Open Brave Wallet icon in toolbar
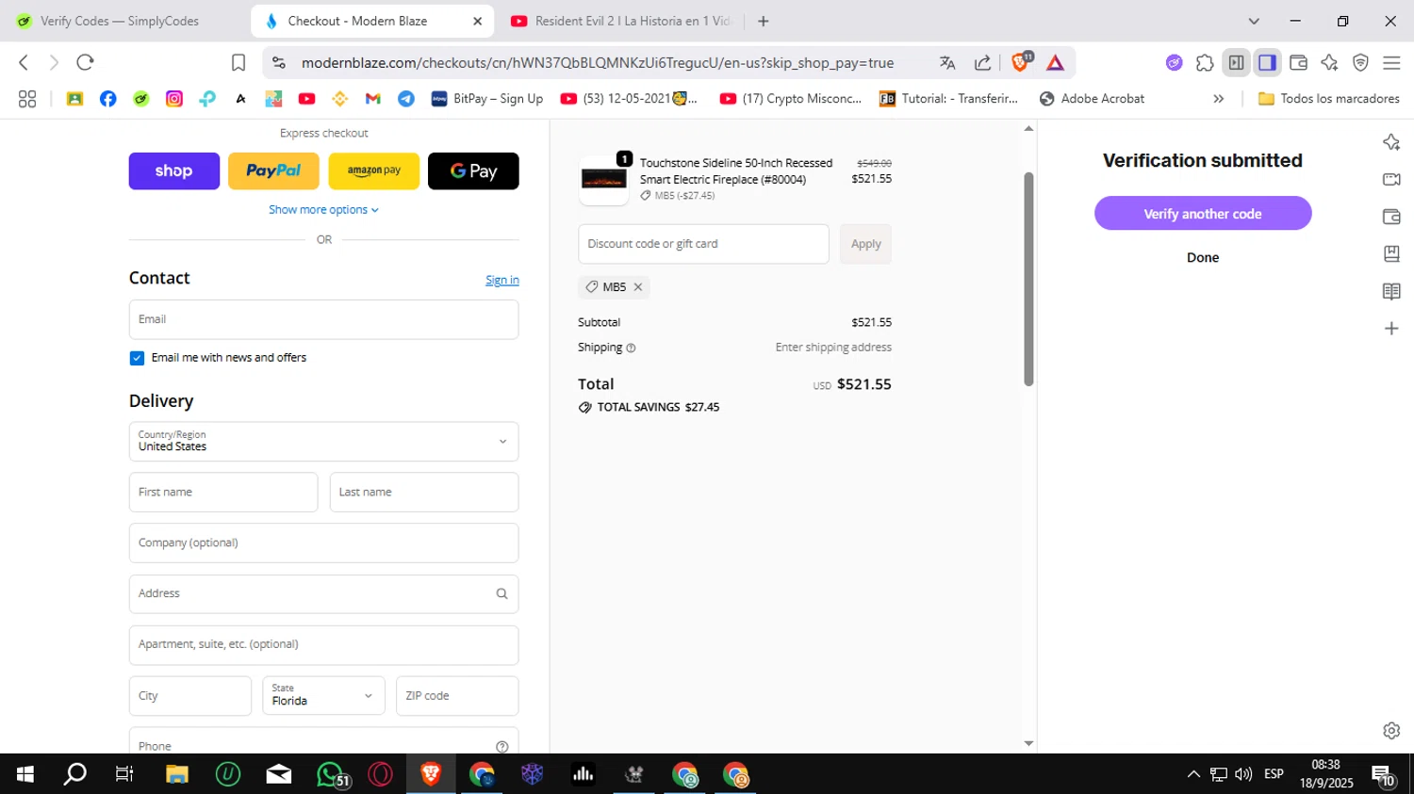 [x=1298, y=63]
